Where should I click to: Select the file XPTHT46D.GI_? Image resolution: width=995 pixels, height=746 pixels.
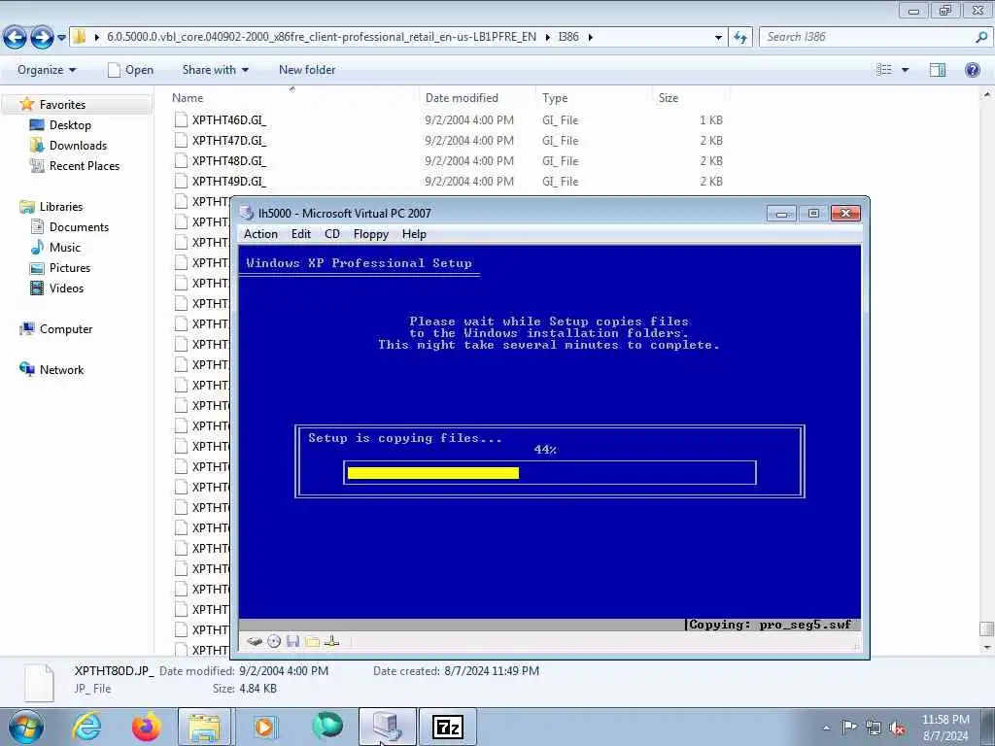pyautogui.click(x=229, y=119)
